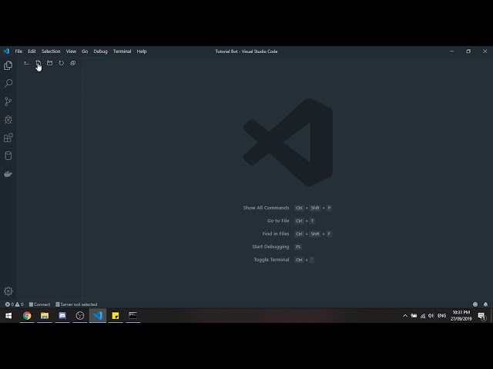Refresh the explorer file tree
This screenshot has height=369, width=493.
[x=62, y=63]
